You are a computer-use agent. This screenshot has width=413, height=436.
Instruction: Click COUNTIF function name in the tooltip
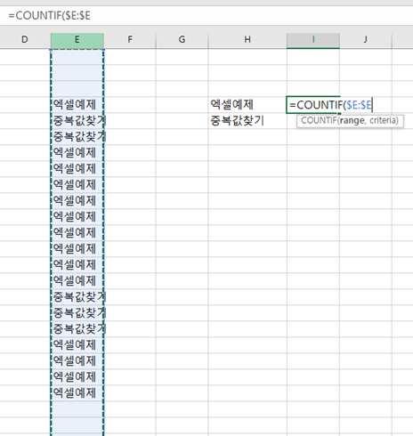click(319, 121)
